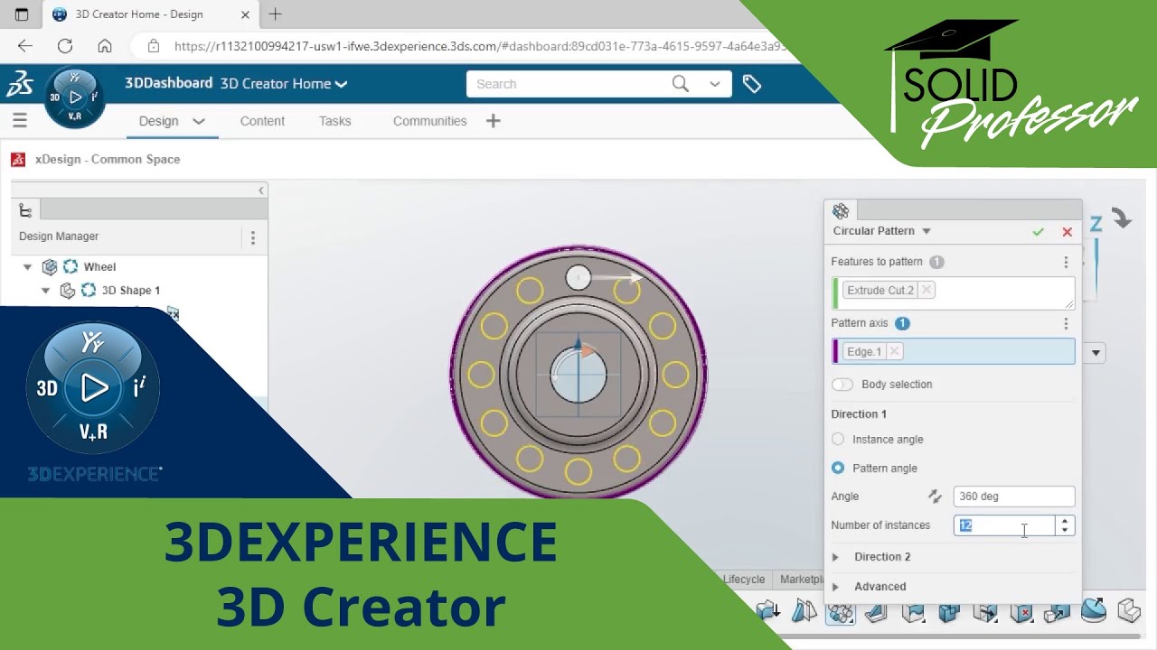Click the Circular Pattern panel tab icon
The height and width of the screenshot is (650, 1157).
(841, 211)
